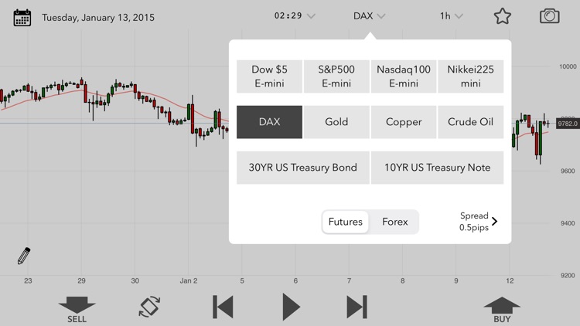
Task: Tap the 9400 price axis label
Action: [568, 223]
